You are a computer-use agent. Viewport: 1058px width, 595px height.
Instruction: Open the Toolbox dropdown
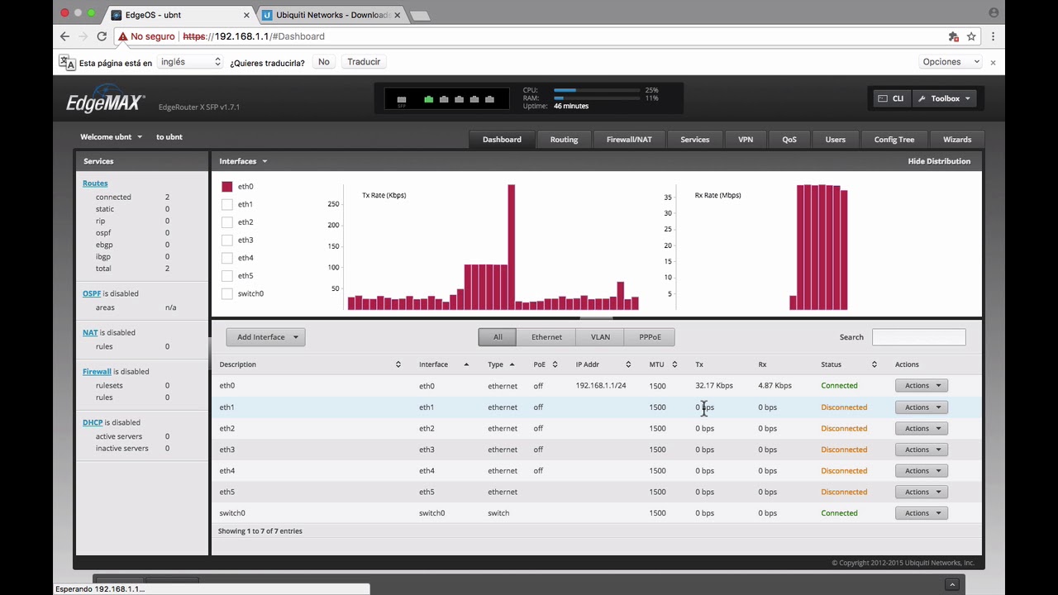945,98
